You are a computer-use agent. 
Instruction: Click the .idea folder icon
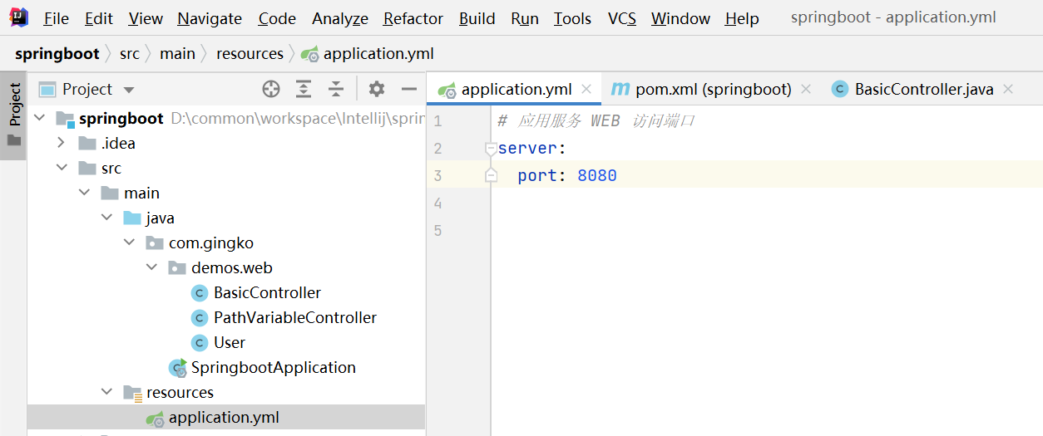[87, 143]
